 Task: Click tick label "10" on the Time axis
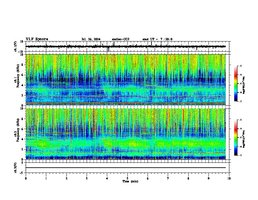pyautogui.click(x=229, y=178)
